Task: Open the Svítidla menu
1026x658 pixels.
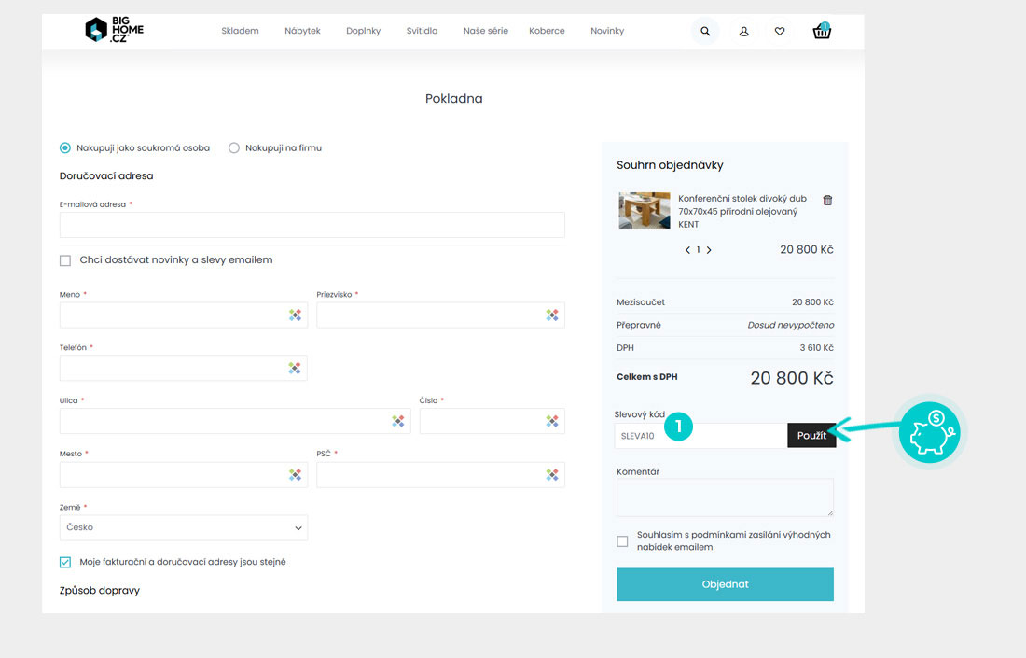Action: tap(422, 31)
